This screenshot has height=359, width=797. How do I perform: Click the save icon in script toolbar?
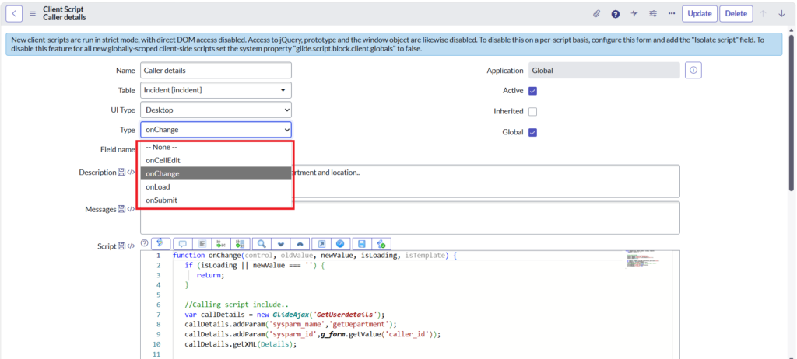click(x=362, y=244)
